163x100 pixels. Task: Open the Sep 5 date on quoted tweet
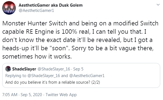78,69
